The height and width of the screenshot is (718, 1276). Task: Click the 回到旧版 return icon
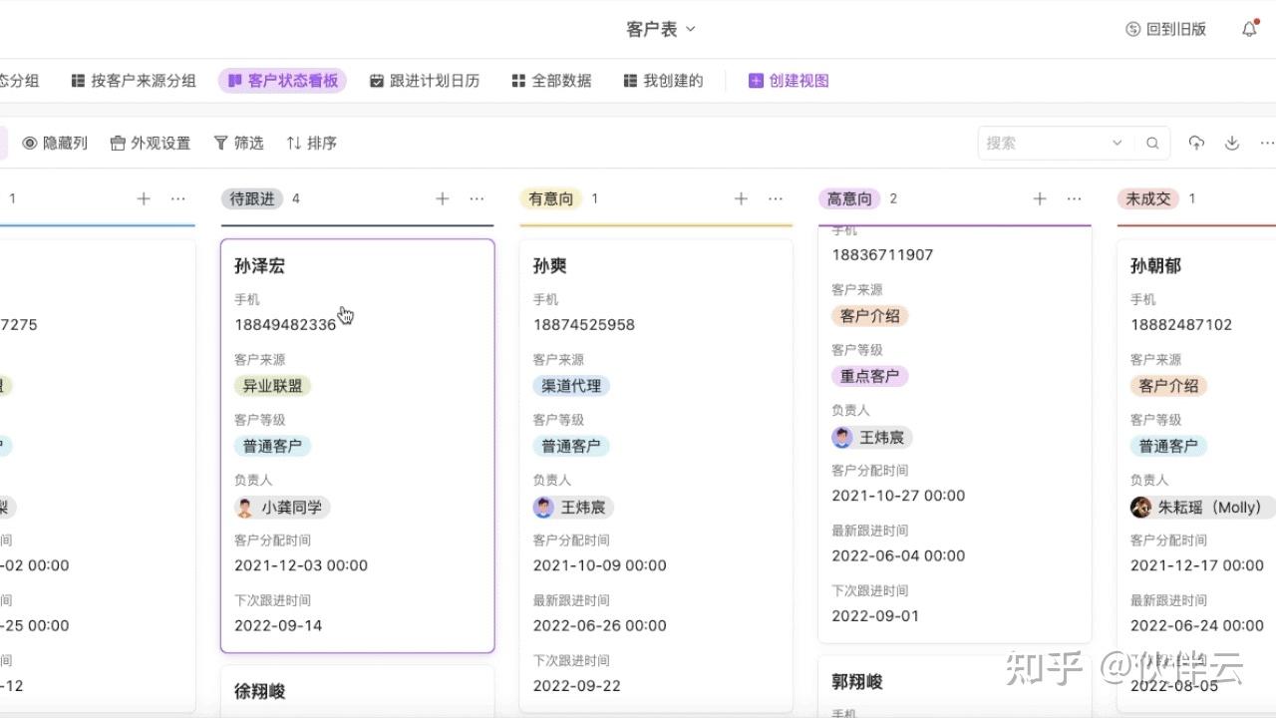click(1132, 30)
